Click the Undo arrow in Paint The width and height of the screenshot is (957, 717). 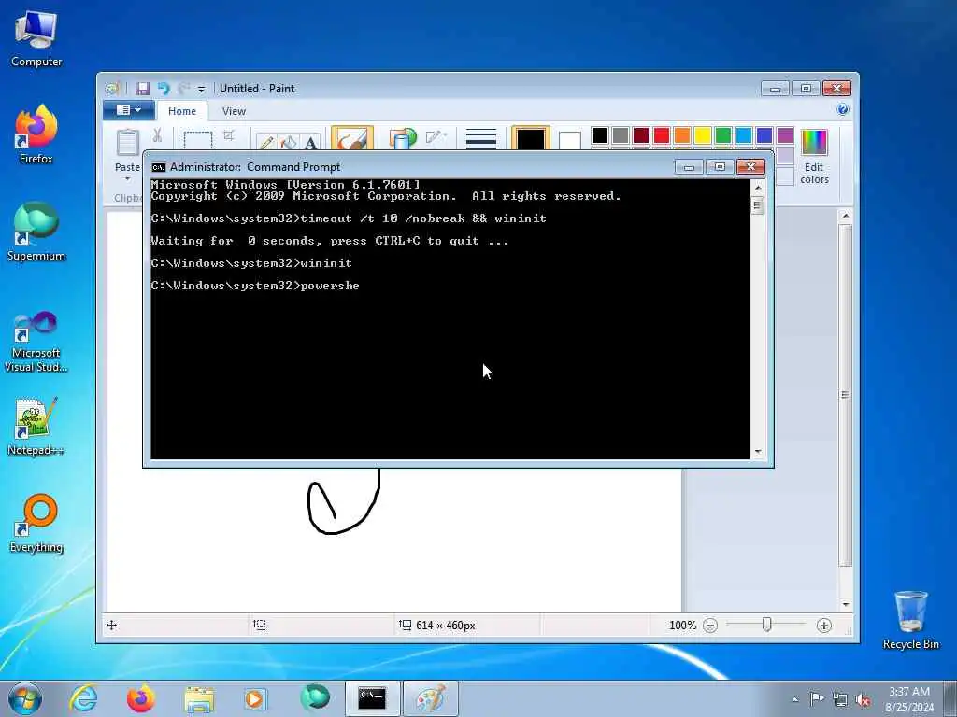163,89
